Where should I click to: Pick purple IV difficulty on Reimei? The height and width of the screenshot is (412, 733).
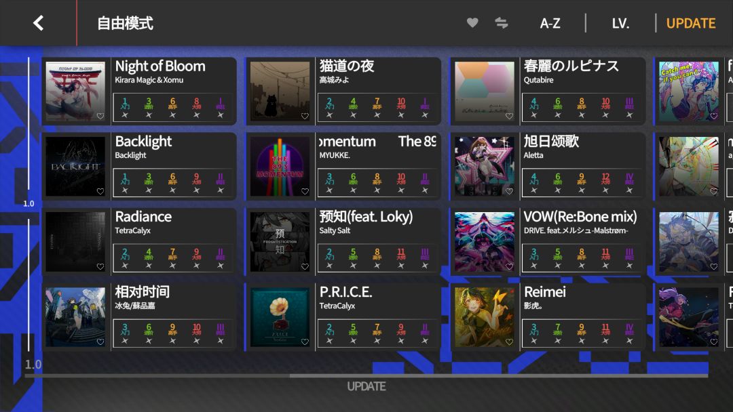point(629,333)
